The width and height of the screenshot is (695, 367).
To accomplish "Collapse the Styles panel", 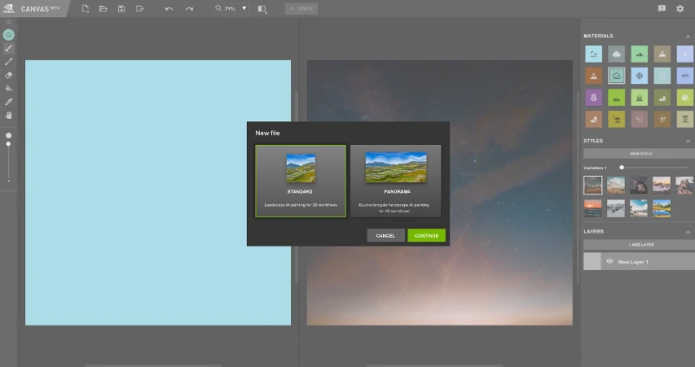I will click(x=687, y=141).
